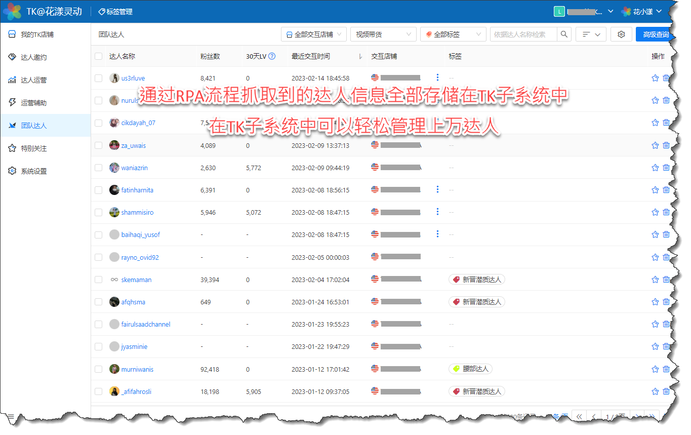
Task: Open 系统设置 from the sidebar
Action: click(x=33, y=171)
